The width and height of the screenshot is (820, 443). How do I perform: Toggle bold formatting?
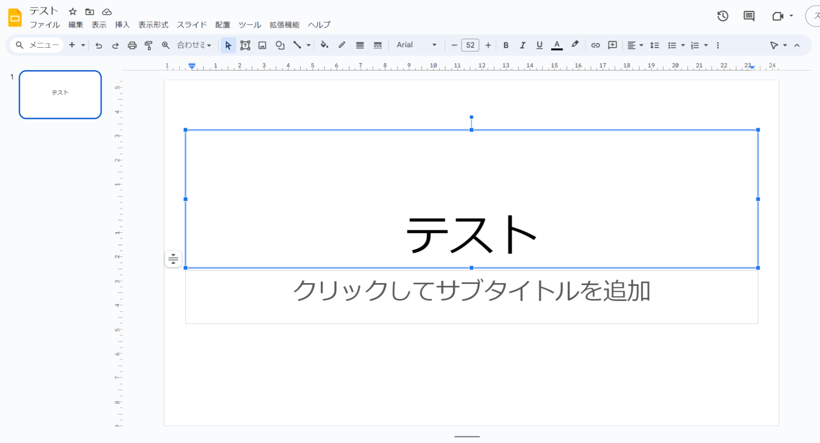tap(506, 45)
